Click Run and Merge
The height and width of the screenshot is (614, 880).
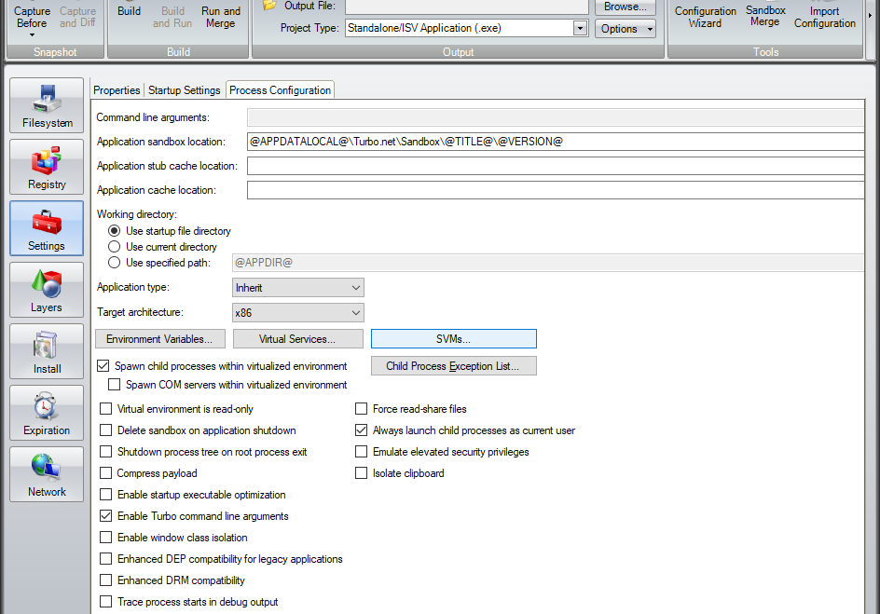(x=221, y=17)
